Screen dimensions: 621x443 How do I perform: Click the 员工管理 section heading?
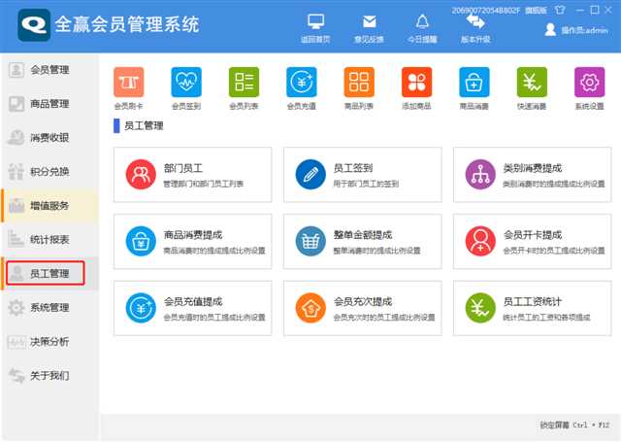point(144,126)
